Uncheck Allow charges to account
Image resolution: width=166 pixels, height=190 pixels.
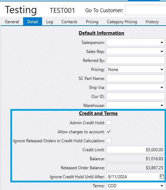[109, 132]
